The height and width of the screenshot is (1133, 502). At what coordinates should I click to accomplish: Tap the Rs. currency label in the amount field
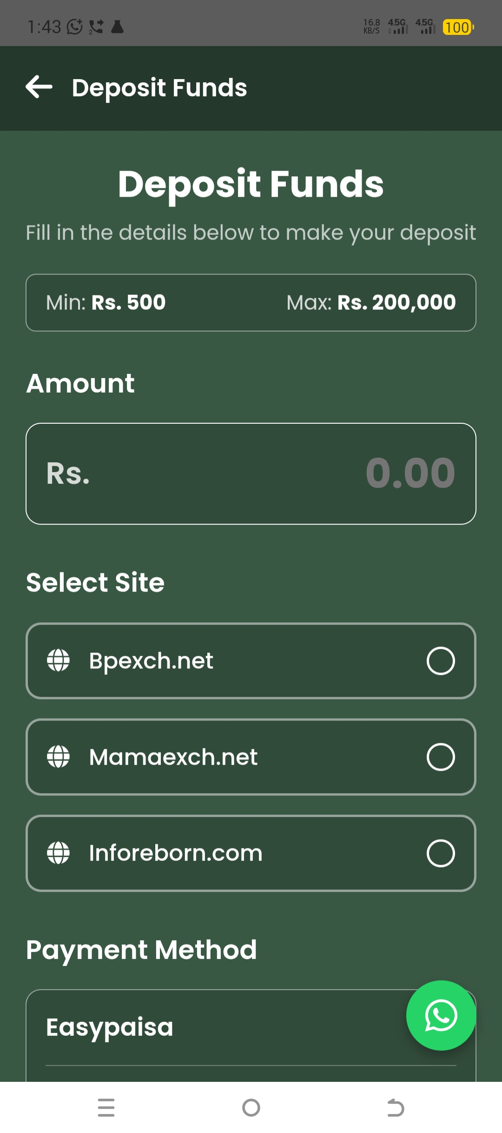tap(69, 473)
